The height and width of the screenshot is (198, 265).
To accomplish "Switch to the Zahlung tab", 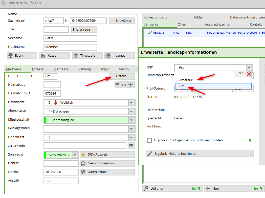I will (84, 69).
